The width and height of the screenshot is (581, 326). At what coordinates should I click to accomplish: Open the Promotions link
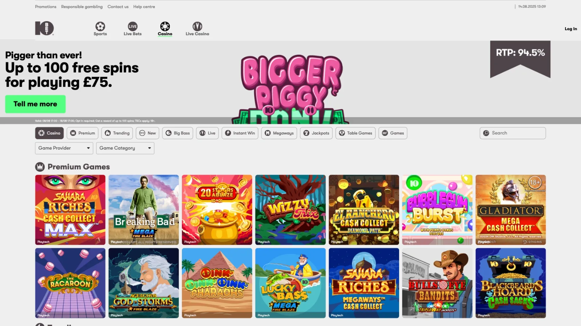46,7
